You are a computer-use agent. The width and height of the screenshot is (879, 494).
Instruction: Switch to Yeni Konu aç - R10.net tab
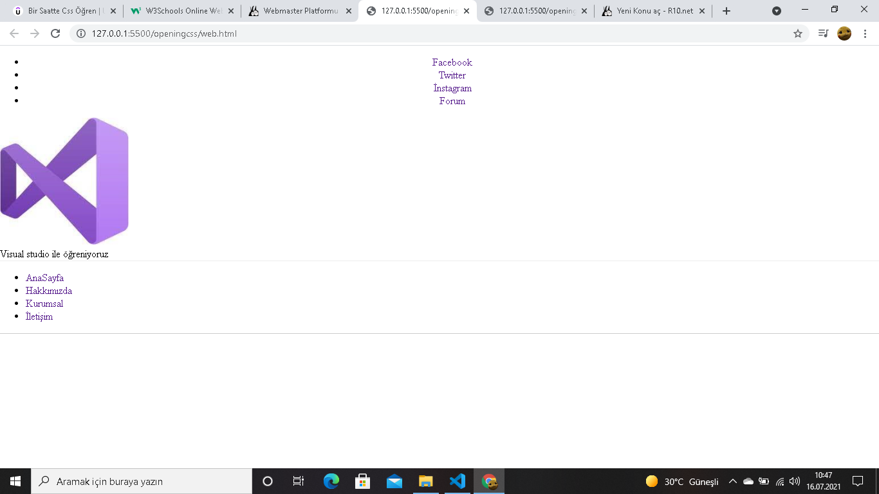[652, 11]
